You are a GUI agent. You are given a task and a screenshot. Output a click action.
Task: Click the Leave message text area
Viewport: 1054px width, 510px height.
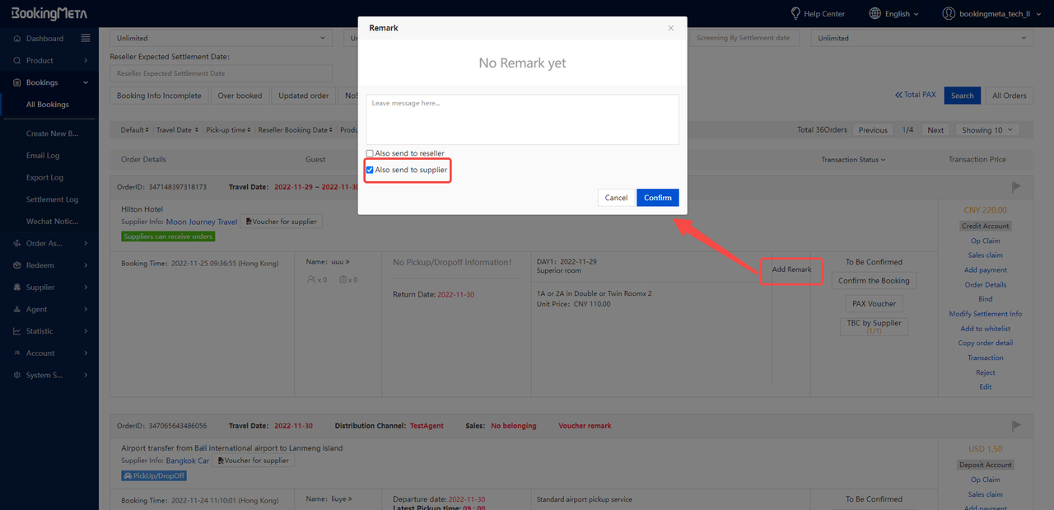[x=522, y=120]
